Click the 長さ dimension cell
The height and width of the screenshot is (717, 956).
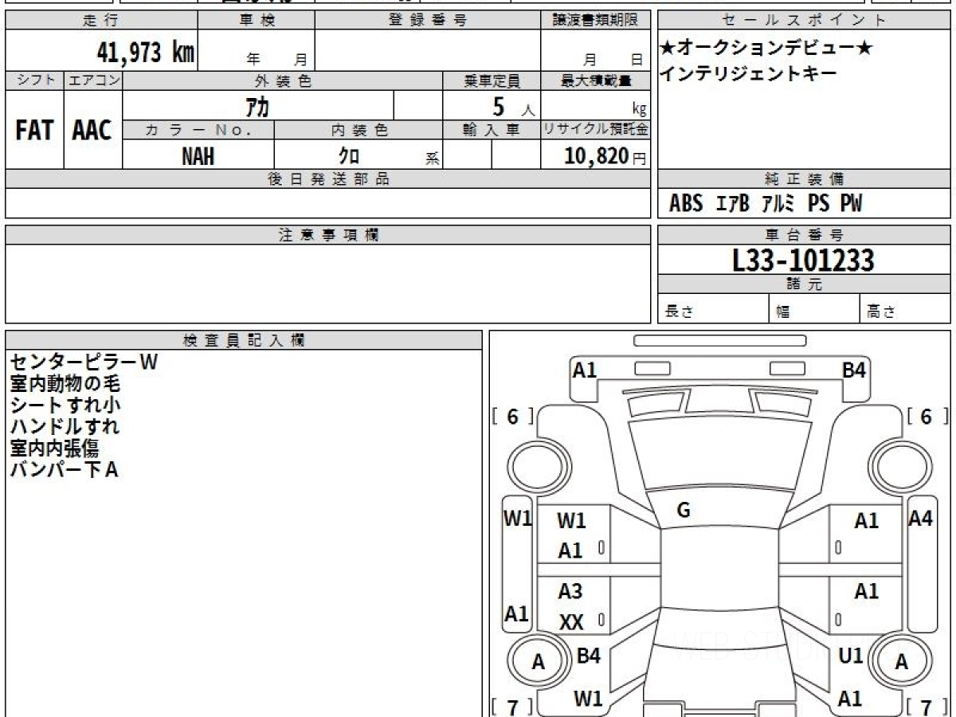click(713, 309)
